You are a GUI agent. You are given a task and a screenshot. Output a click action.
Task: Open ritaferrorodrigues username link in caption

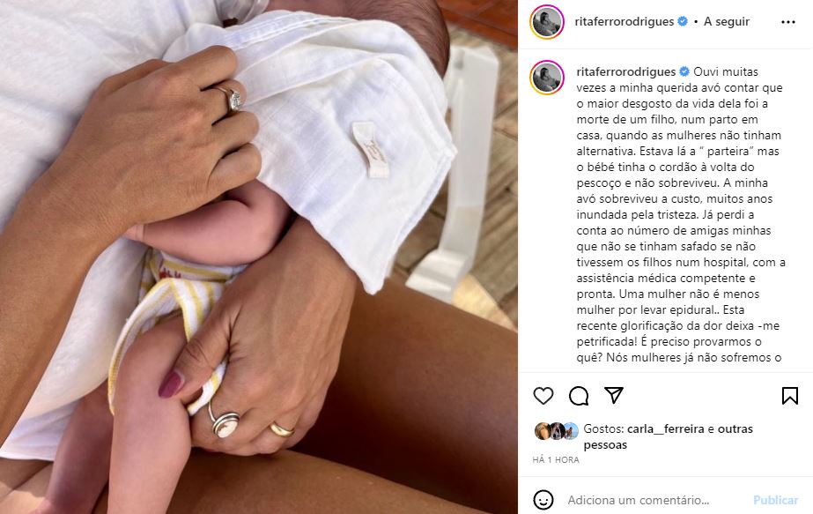[626, 71]
